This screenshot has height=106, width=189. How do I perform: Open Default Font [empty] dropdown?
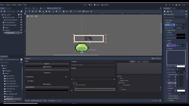(x=180, y=28)
